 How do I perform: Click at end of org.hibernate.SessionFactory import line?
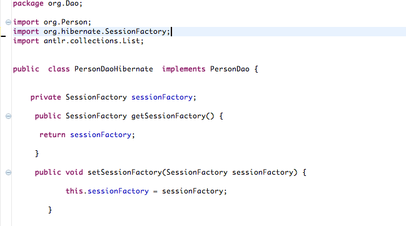click(171, 32)
